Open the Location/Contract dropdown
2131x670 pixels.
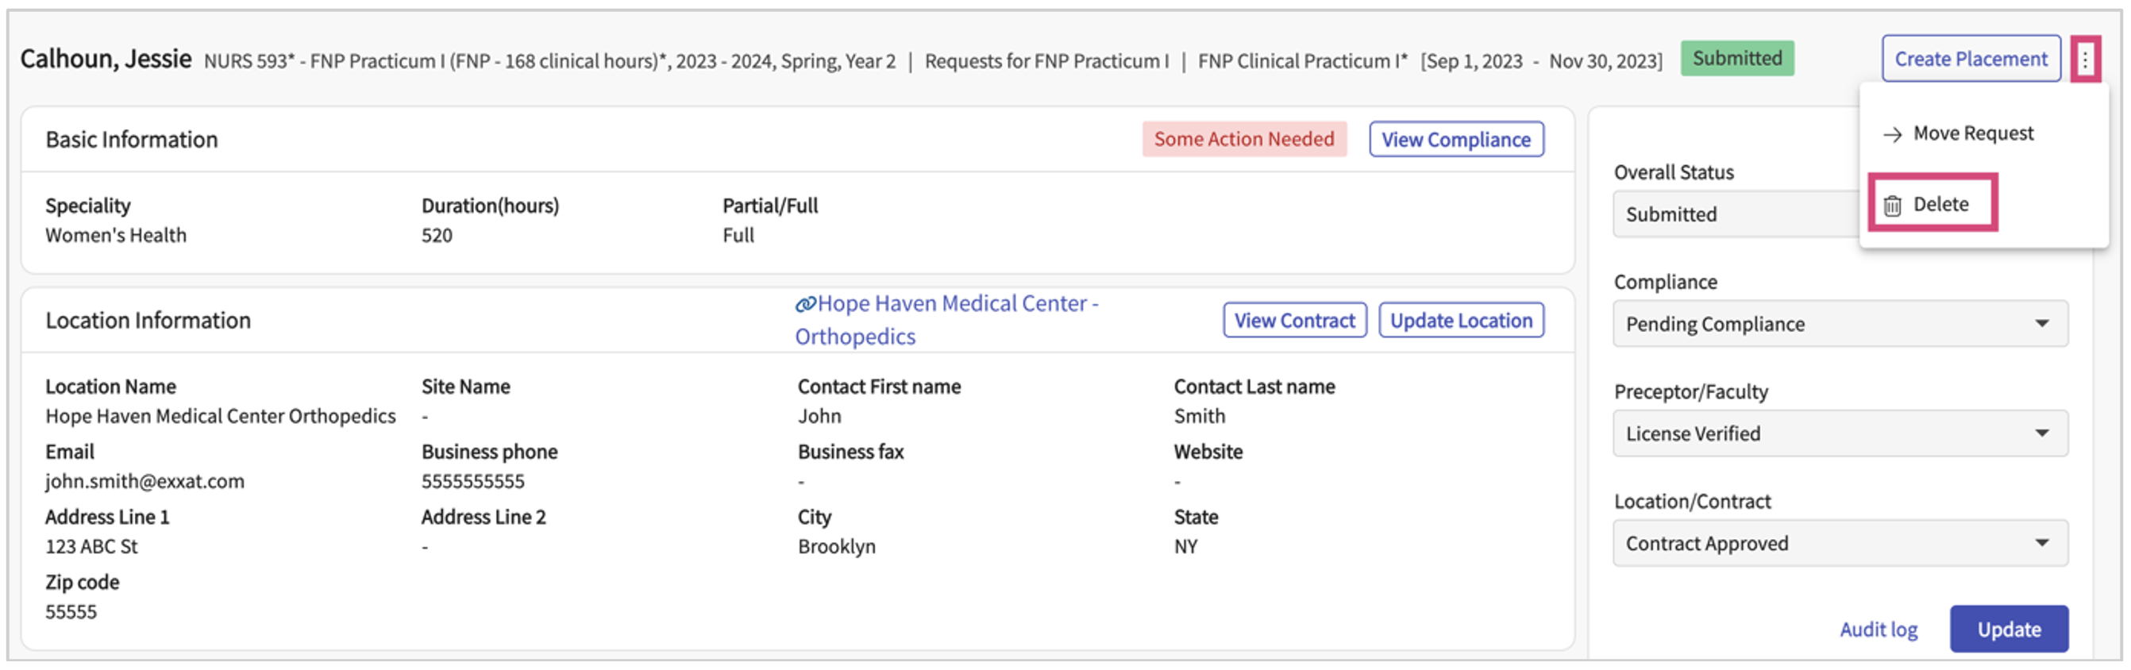[x=1840, y=544]
